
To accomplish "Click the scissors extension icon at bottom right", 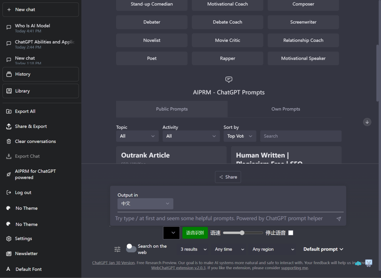I will (x=369, y=263).
